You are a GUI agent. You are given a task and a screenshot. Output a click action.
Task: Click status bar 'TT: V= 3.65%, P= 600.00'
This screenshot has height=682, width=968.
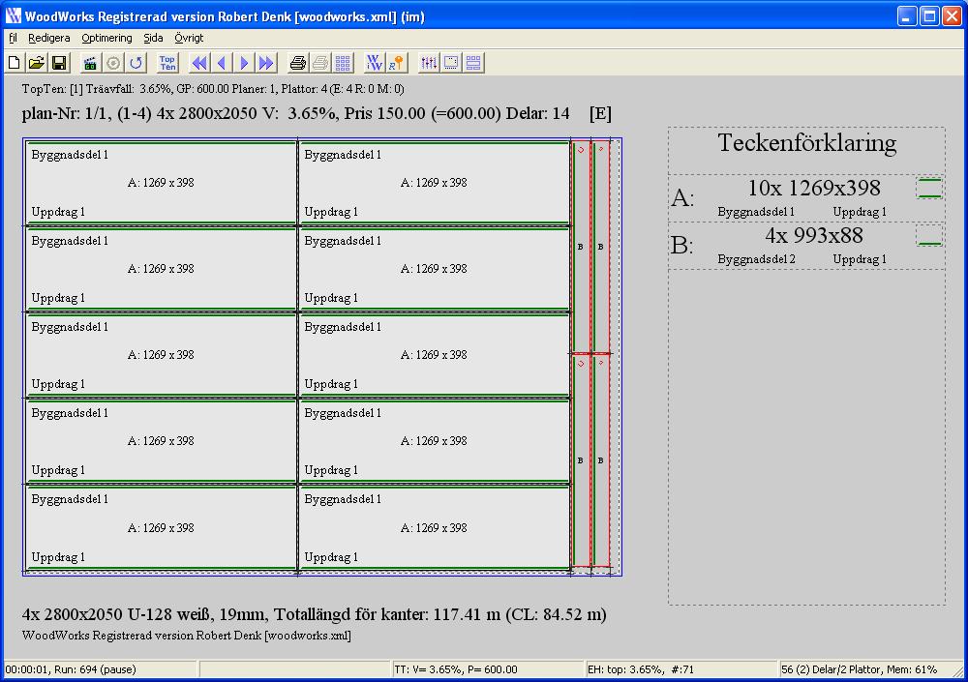point(456,669)
